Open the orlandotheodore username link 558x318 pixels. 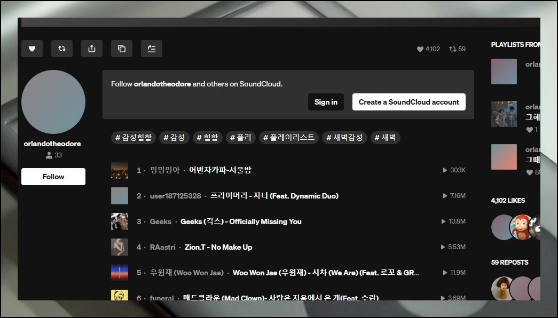pos(52,144)
